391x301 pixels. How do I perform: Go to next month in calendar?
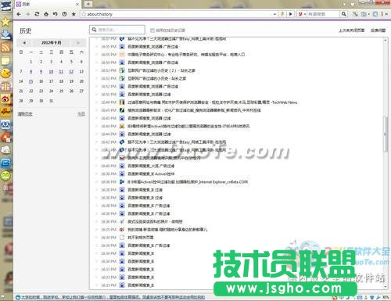pyautogui.click(x=78, y=42)
